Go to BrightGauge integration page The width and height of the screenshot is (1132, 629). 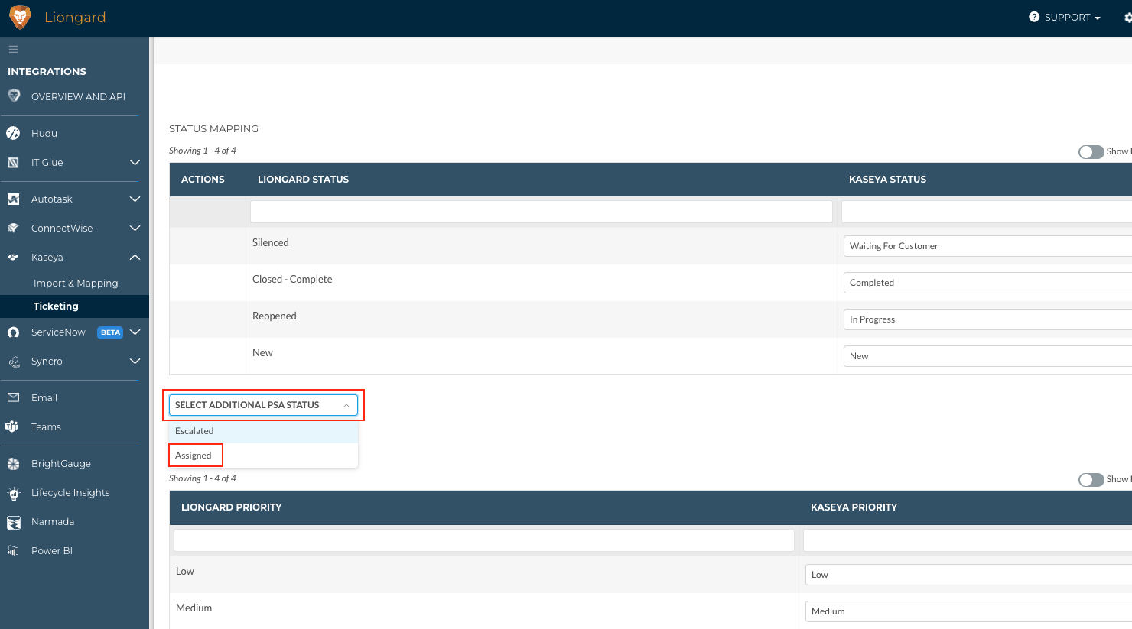coord(61,464)
